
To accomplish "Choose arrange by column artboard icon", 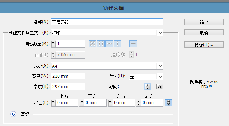I will coord(118,44).
